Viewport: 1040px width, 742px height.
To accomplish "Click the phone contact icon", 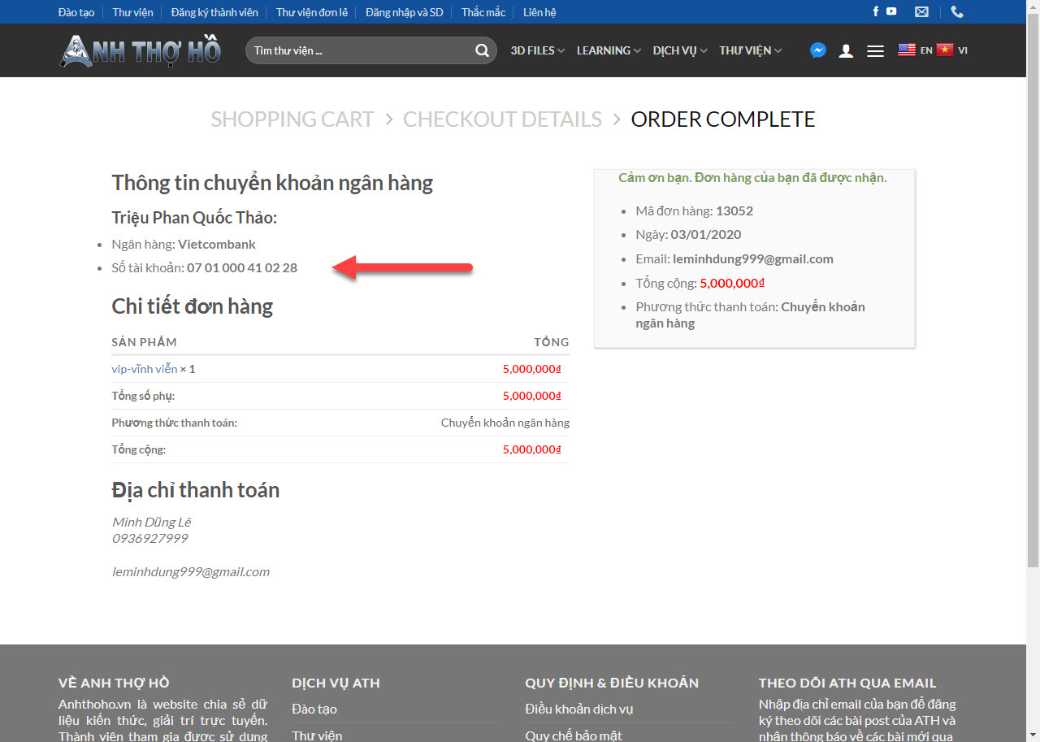I will coord(957,12).
